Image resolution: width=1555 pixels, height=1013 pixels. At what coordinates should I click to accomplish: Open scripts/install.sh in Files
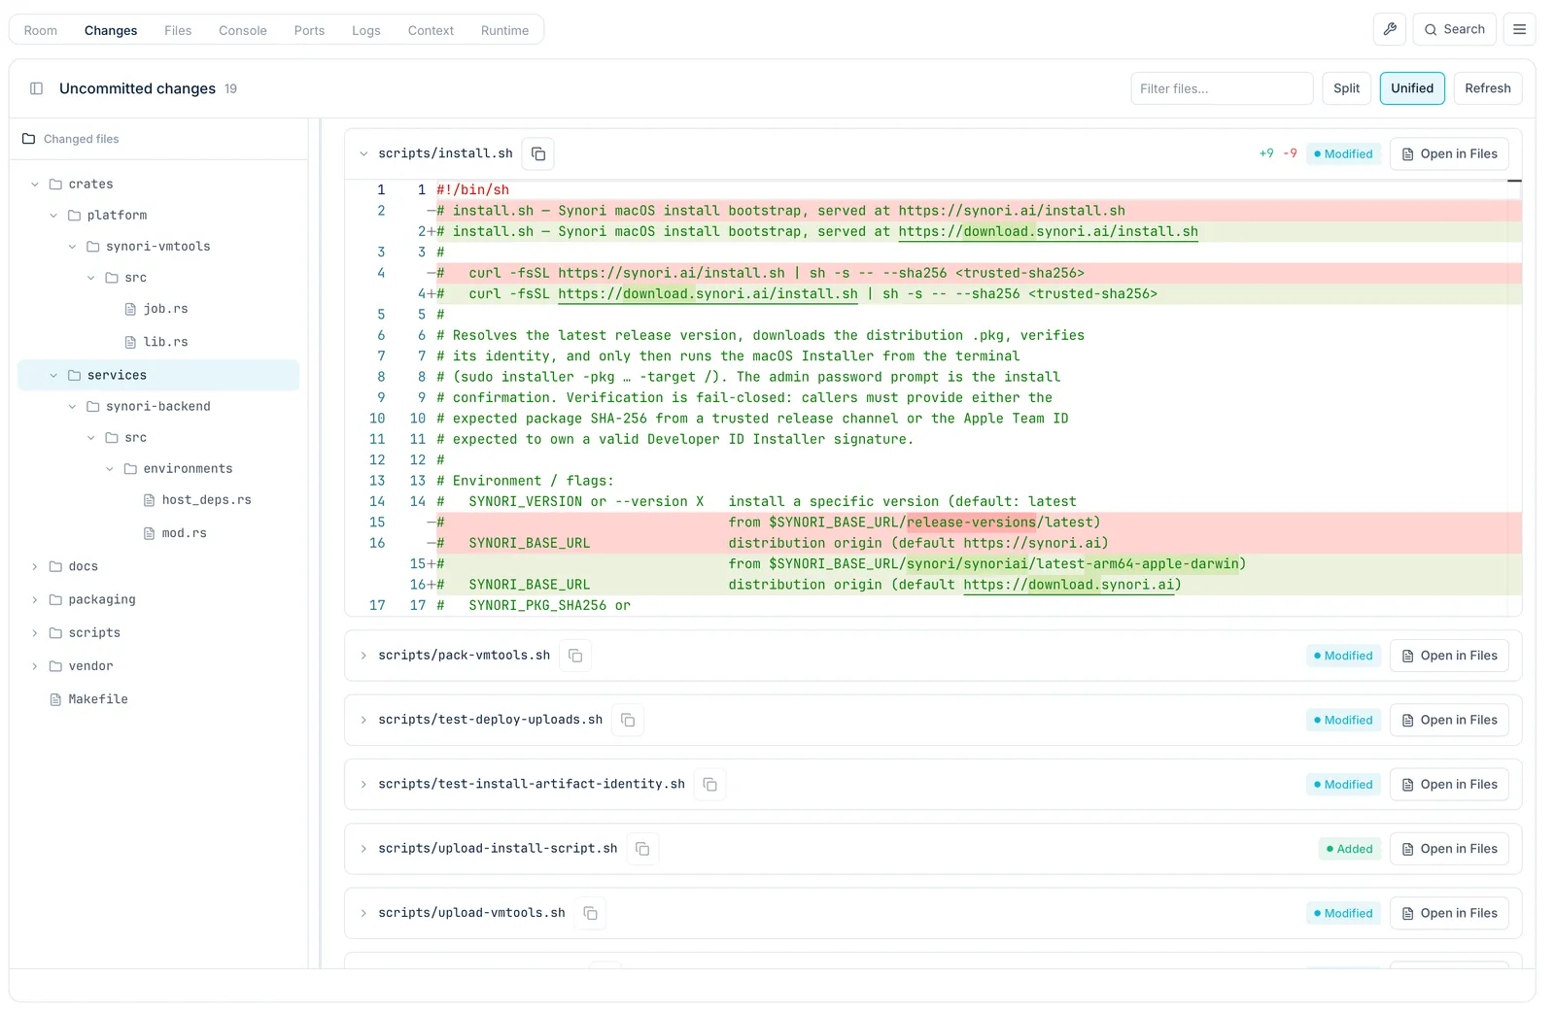click(x=1449, y=153)
